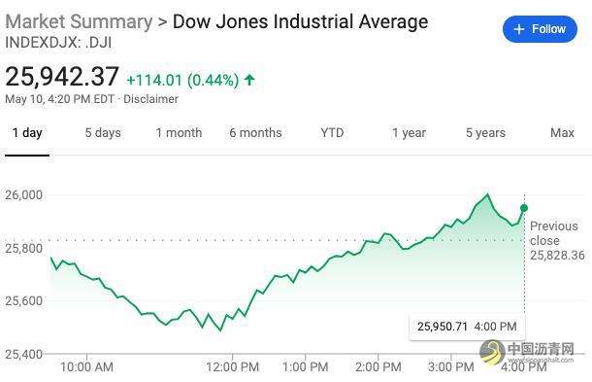The height and width of the screenshot is (382, 592).
Task: Select the 5 years range tab
Action: 485,133
